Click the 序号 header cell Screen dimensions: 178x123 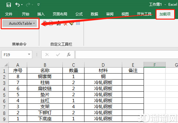[18, 71]
